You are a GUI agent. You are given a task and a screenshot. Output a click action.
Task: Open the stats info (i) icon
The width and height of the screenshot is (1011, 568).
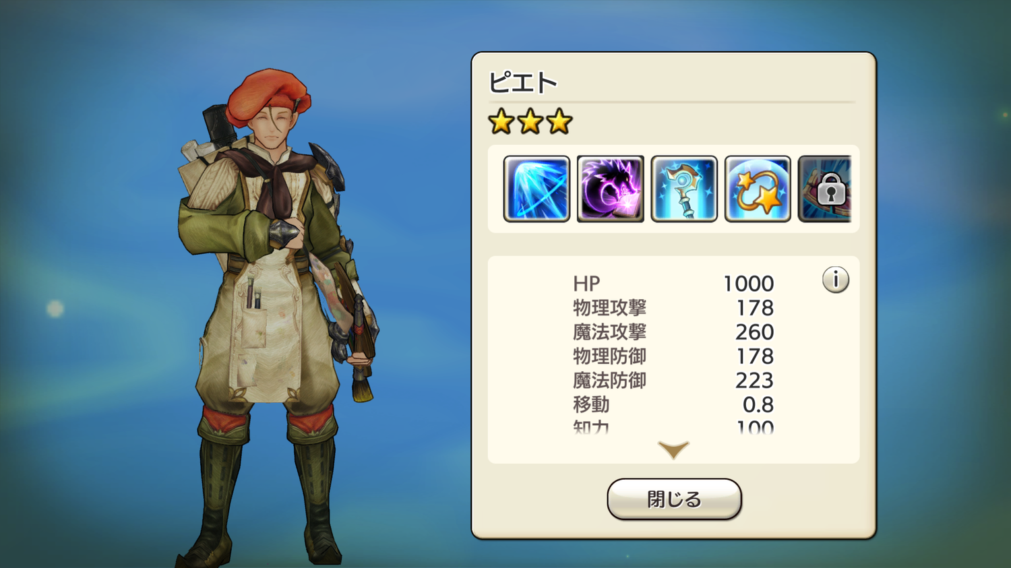click(836, 280)
